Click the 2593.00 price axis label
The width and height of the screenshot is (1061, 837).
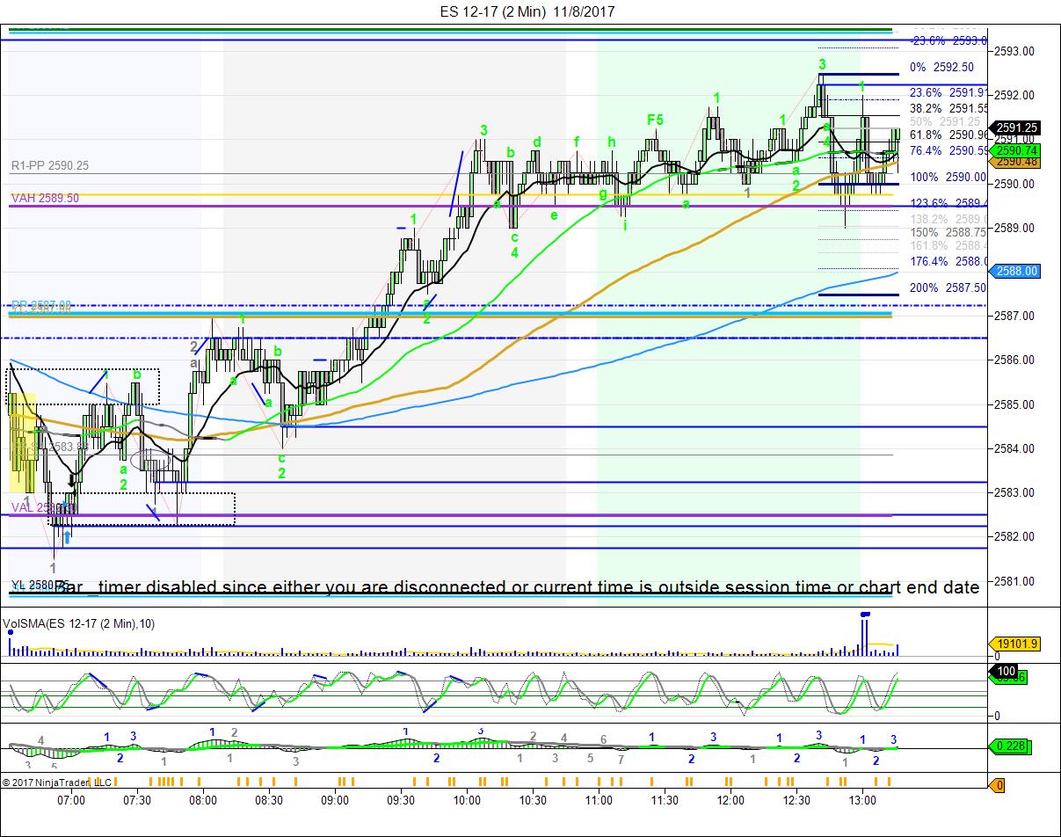tap(1014, 51)
